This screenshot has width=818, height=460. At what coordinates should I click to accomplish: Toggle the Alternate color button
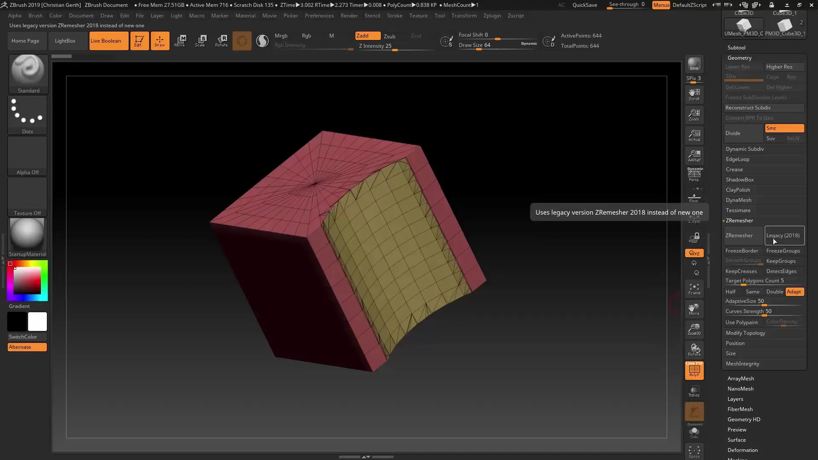27,347
